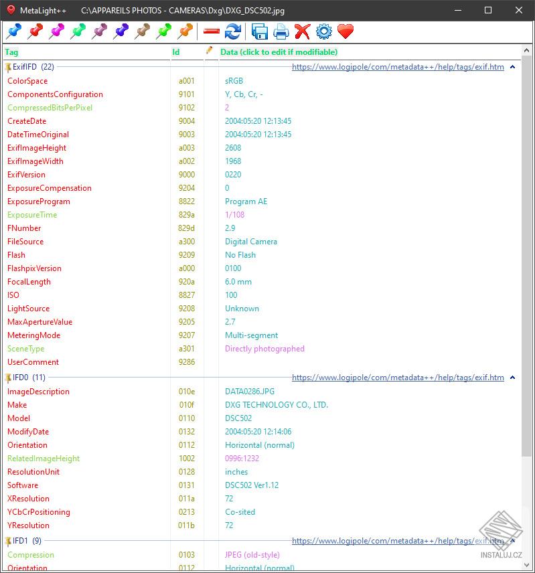Print metadata with the printer icon

point(281,31)
